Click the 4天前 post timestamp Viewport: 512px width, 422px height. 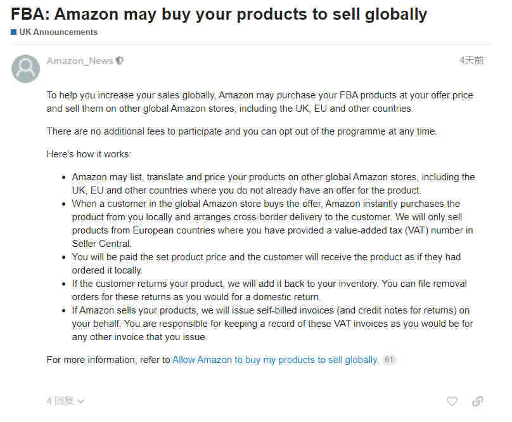tap(471, 60)
